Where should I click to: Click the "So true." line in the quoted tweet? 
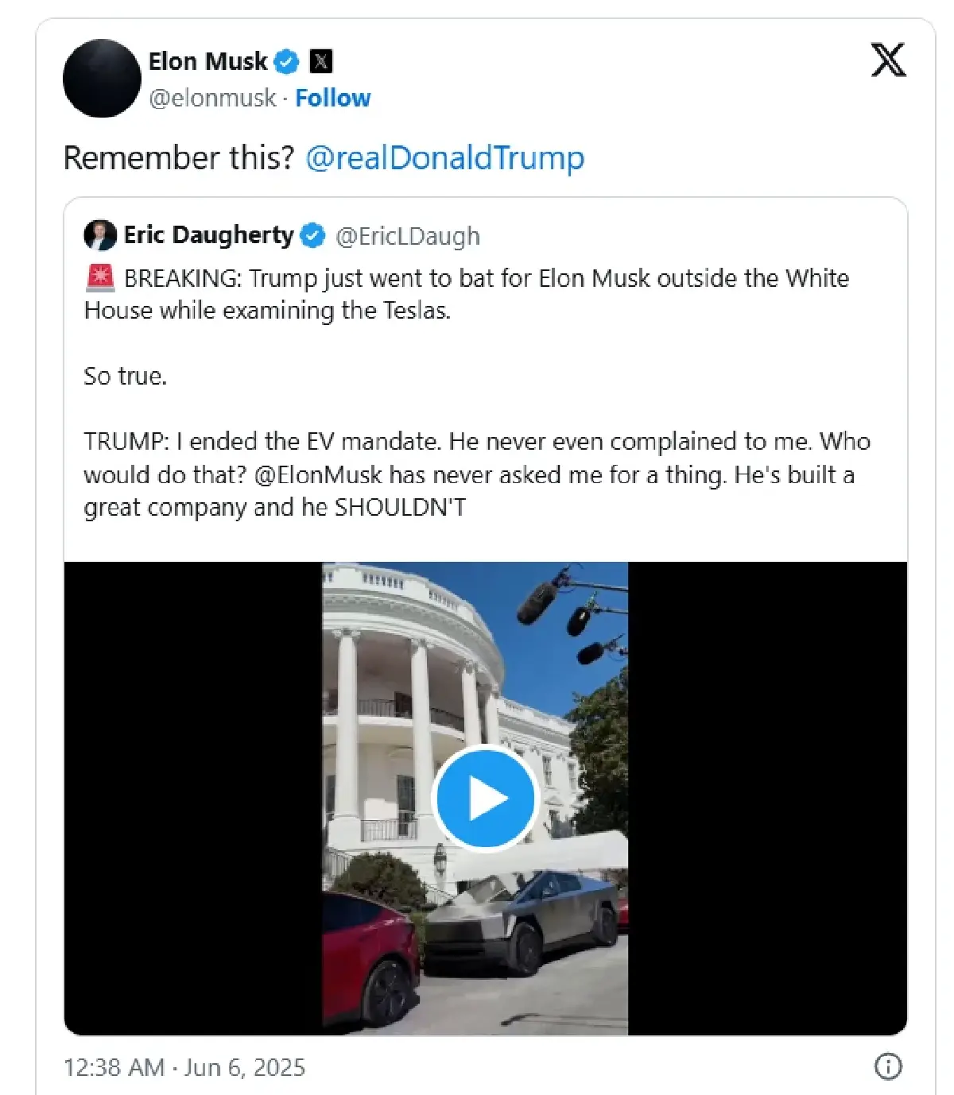pos(126,376)
